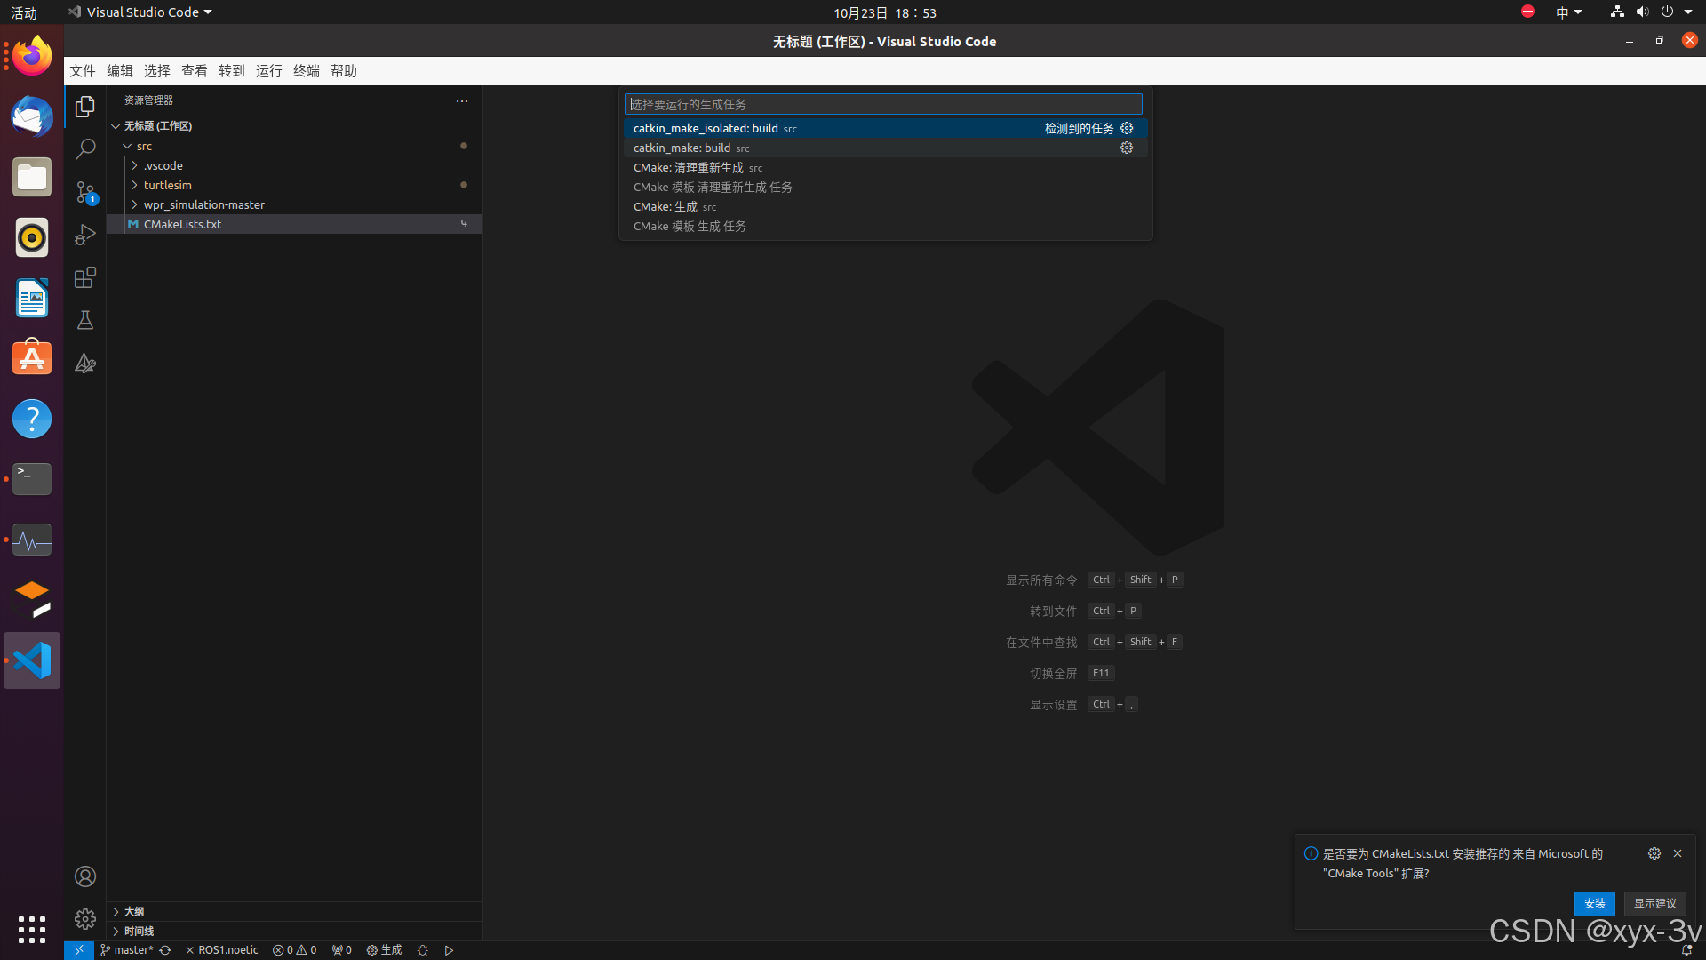Click the 安装 button in notification
The image size is (1706, 960).
pyautogui.click(x=1595, y=903)
